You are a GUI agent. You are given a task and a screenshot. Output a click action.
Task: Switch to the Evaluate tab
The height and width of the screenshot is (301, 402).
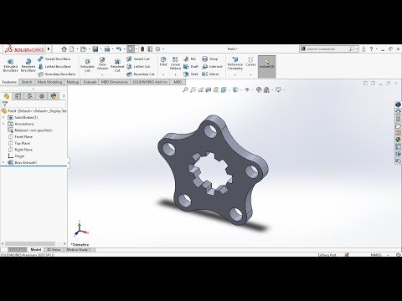click(90, 82)
